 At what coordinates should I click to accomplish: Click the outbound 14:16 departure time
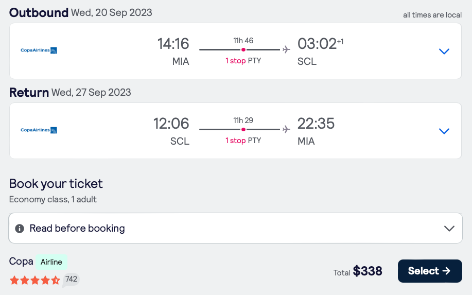pos(173,44)
